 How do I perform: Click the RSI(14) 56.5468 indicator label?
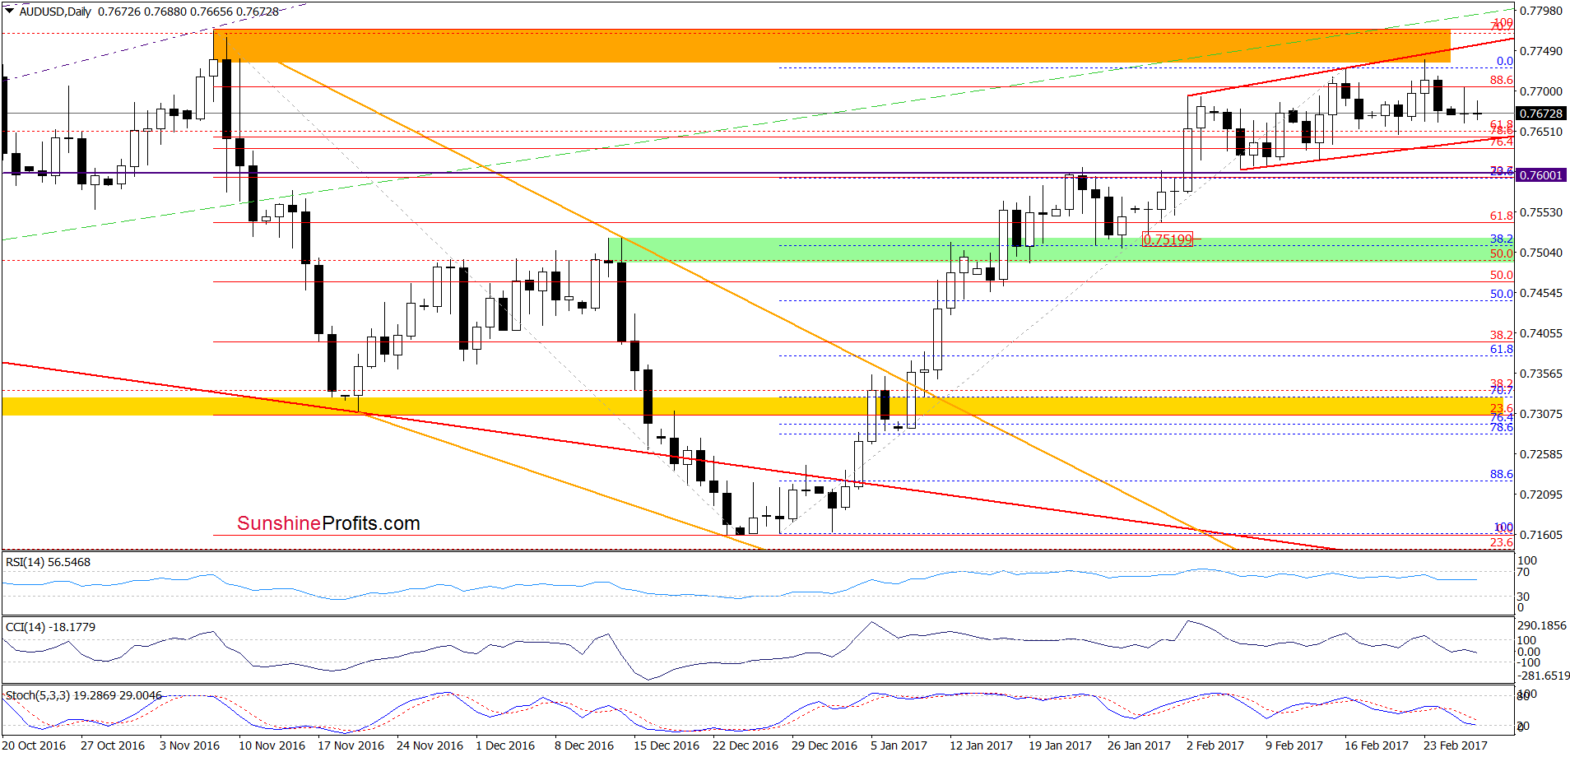point(48,562)
